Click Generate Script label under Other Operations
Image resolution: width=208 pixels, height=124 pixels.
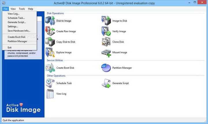pos(120,83)
